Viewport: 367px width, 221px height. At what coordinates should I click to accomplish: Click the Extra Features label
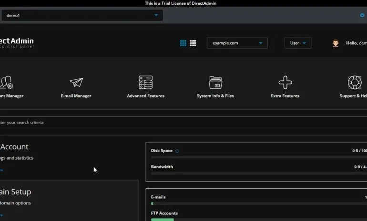coord(285,96)
